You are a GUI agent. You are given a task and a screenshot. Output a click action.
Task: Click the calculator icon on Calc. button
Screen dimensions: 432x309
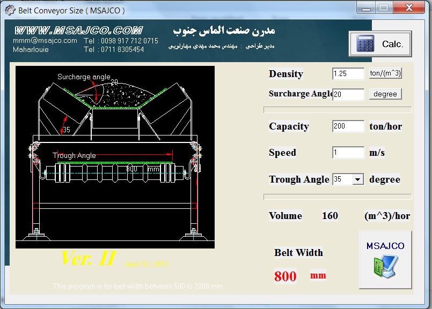(x=366, y=44)
